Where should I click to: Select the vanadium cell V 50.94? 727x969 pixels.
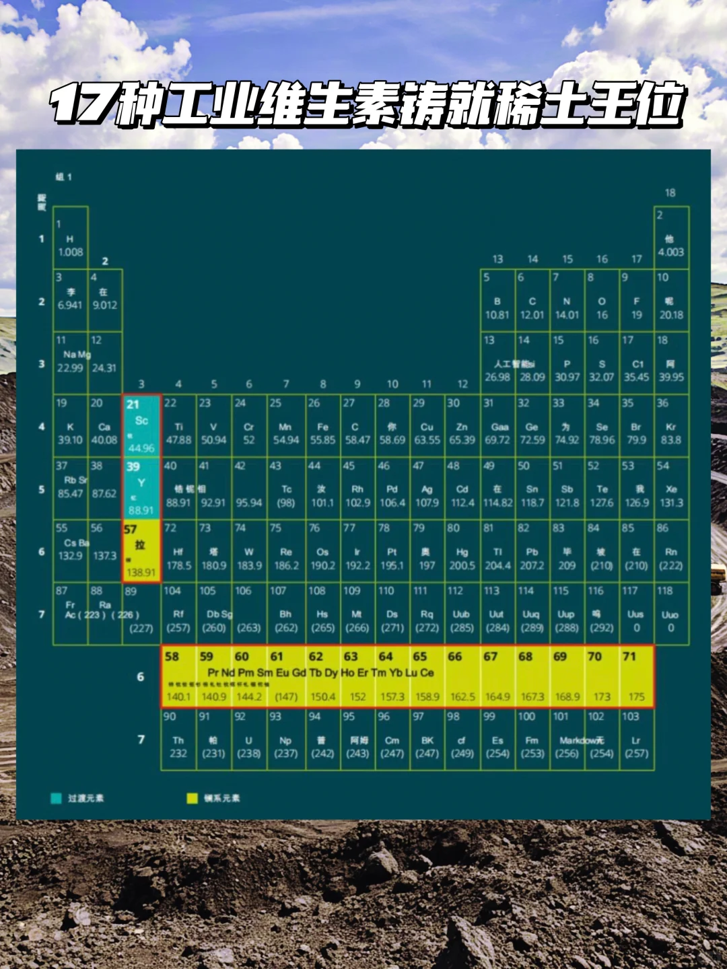(x=213, y=425)
